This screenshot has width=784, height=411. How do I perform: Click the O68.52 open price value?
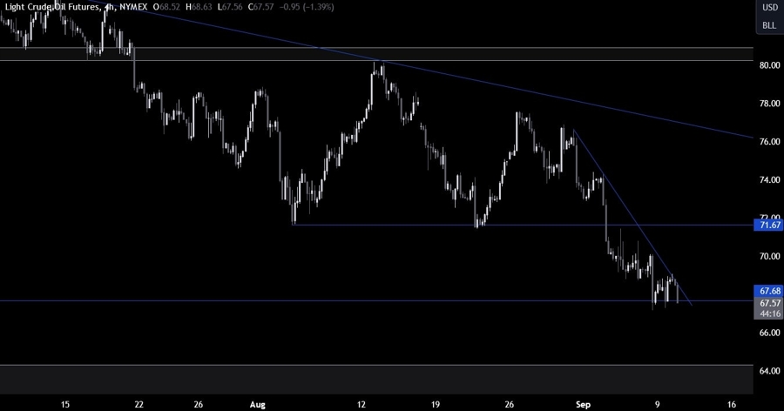point(167,7)
